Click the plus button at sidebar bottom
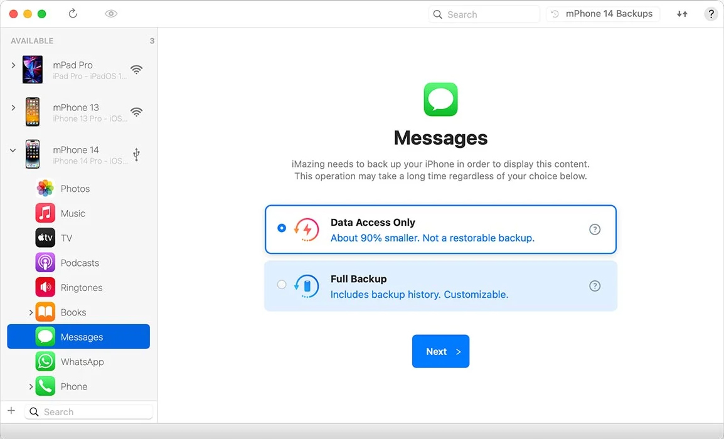724x439 pixels. pos(11,411)
